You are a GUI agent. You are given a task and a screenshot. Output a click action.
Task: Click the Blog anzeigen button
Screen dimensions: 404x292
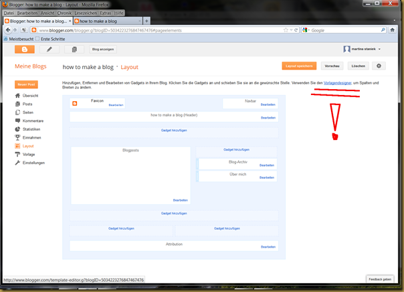(x=103, y=50)
